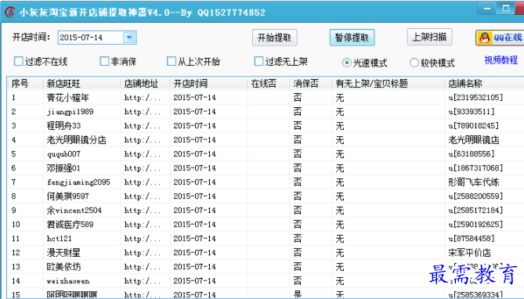Click shop name 宋军平价店
The width and height of the screenshot is (524, 299).
(469, 253)
